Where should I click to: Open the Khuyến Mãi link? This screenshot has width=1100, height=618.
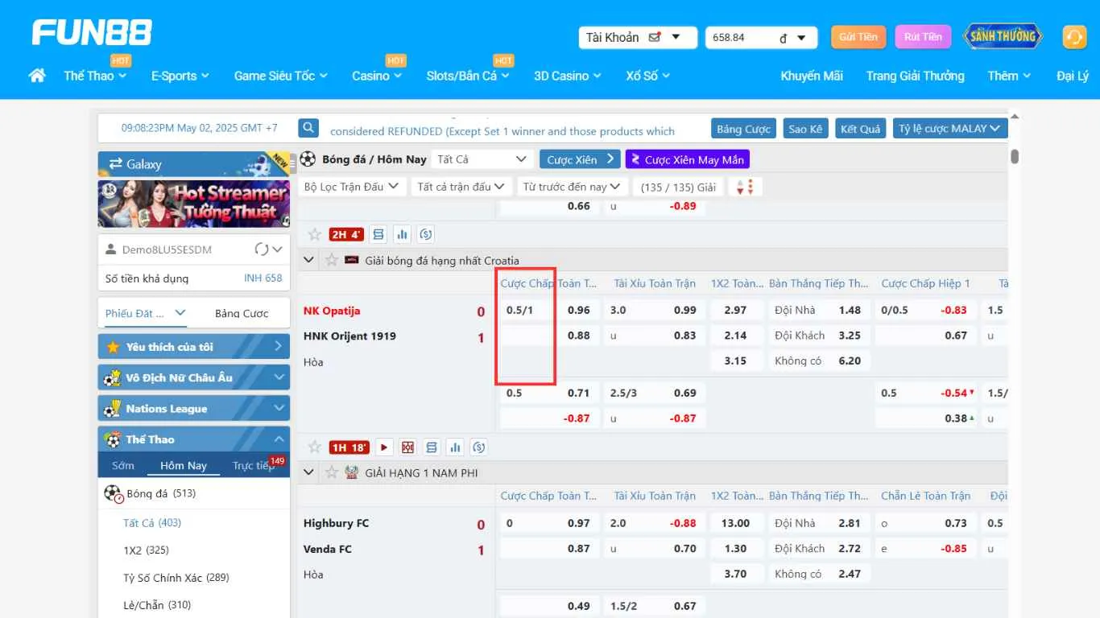812,76
